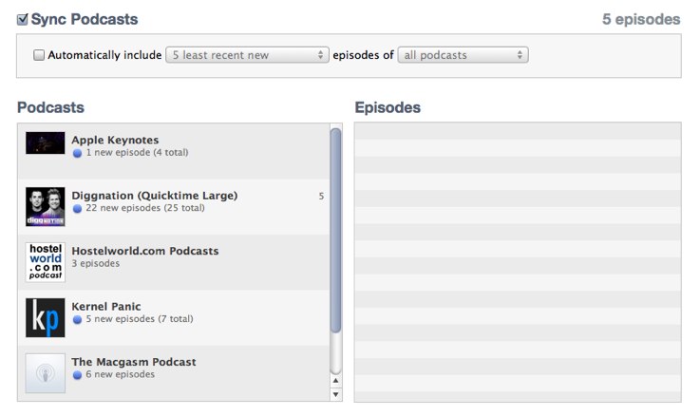
Task: Uncheck the Sync Podcasts checkbox
Action: [x=23, y=20]
